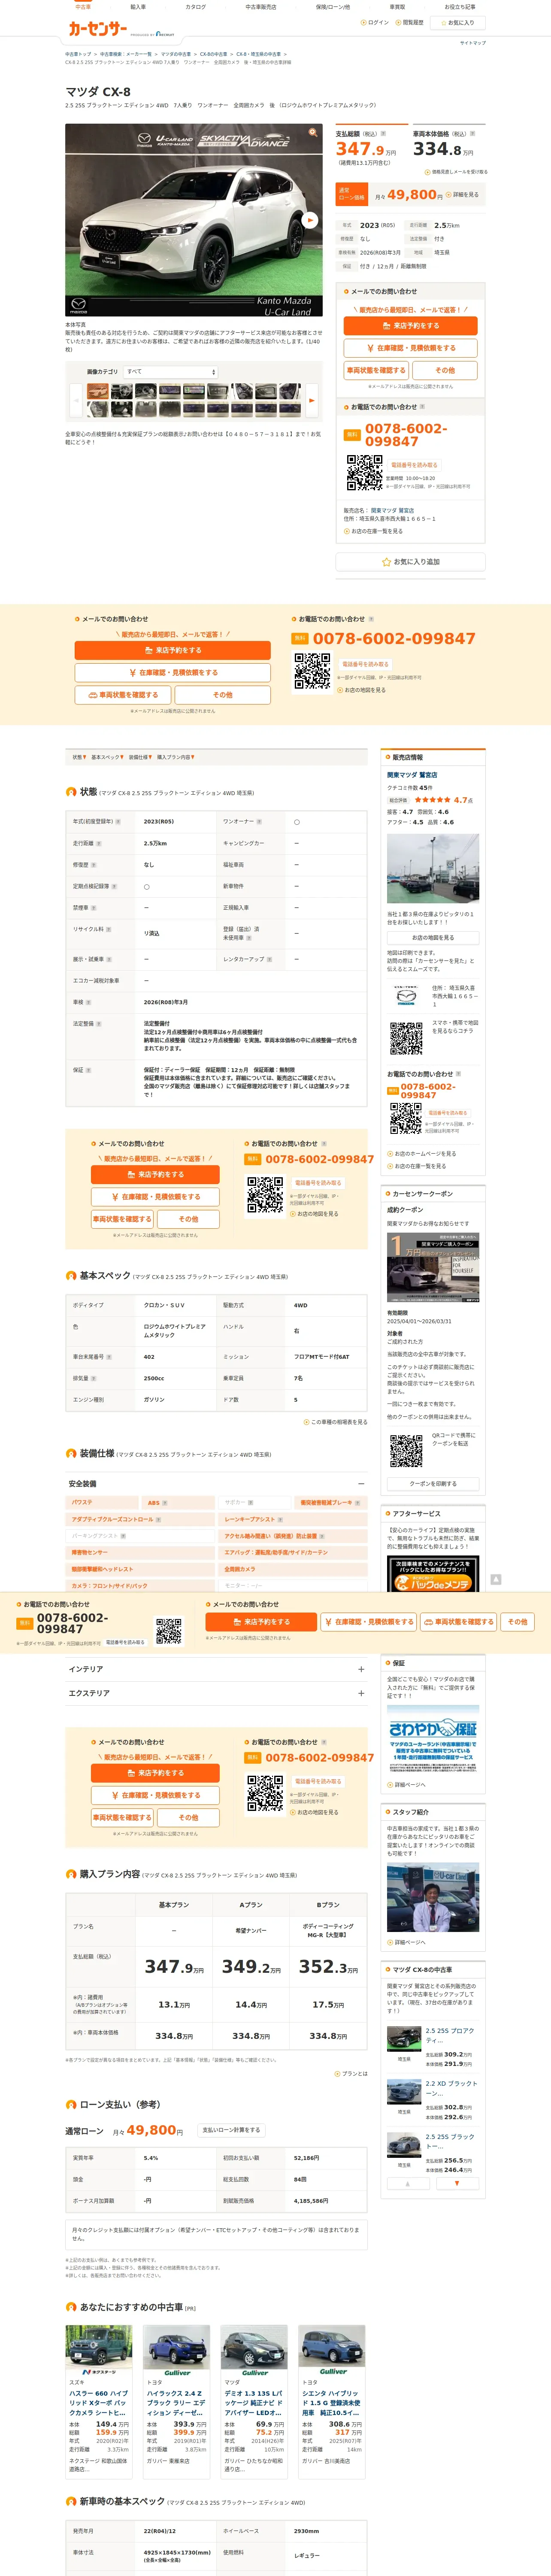Click help icon next to ABS
The width and height of the screenshot is (551, 2576).
coord(165,1503)
